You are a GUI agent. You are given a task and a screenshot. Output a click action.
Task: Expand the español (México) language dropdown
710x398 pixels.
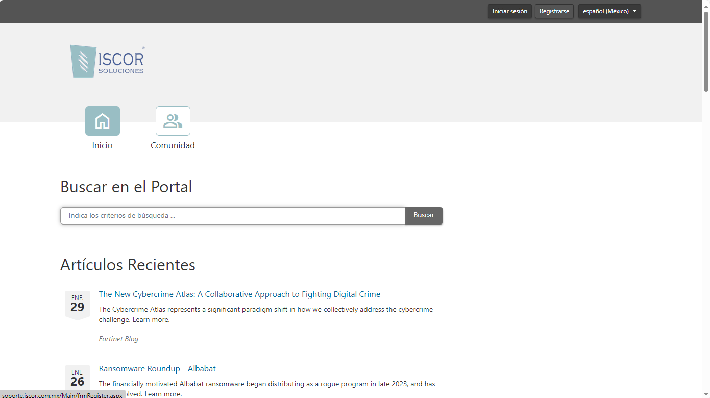(x=609, y=11)
